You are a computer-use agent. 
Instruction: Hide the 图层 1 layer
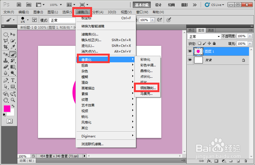pyautogui.click(x=190, y=51)
